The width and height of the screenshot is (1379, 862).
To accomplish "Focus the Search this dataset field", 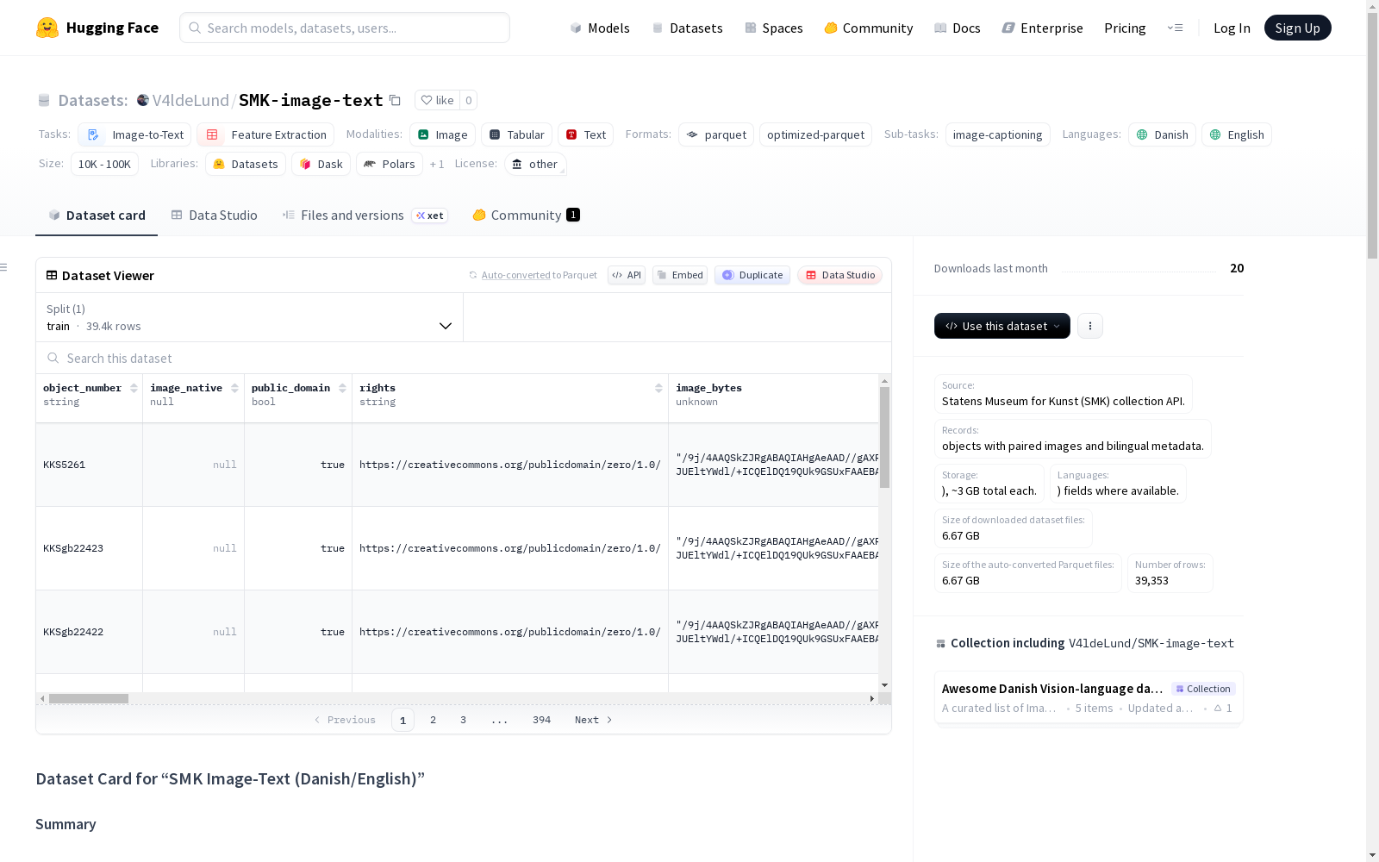I will 464,358.
